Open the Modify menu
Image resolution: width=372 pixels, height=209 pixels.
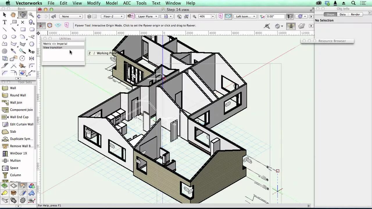coord(94,3)
